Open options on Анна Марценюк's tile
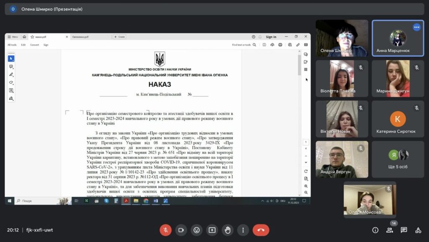This screenshot has height=242, width=429. point(416,27)
